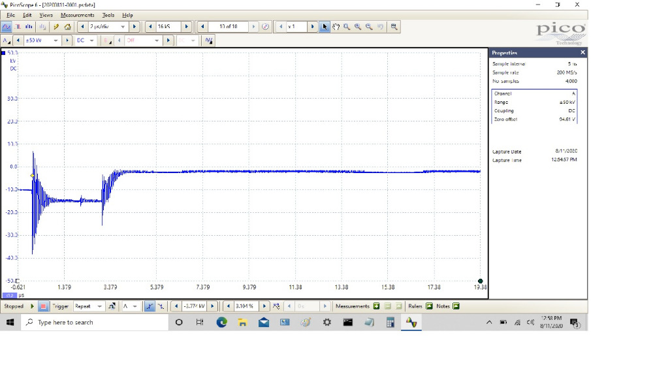Increase timebase with right arrow
This screenshot has height=367, width=653.
tap(134, 27)
